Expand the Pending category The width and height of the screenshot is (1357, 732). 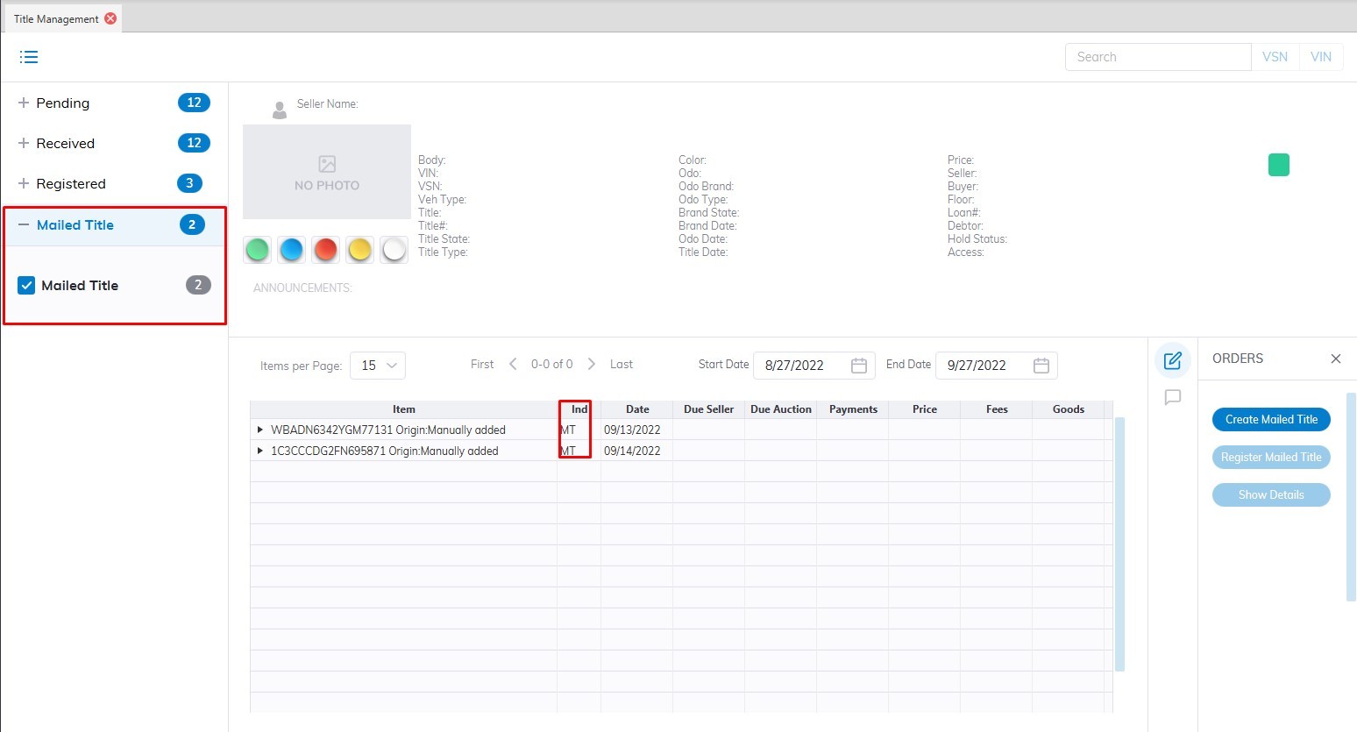tap(24, 103)
